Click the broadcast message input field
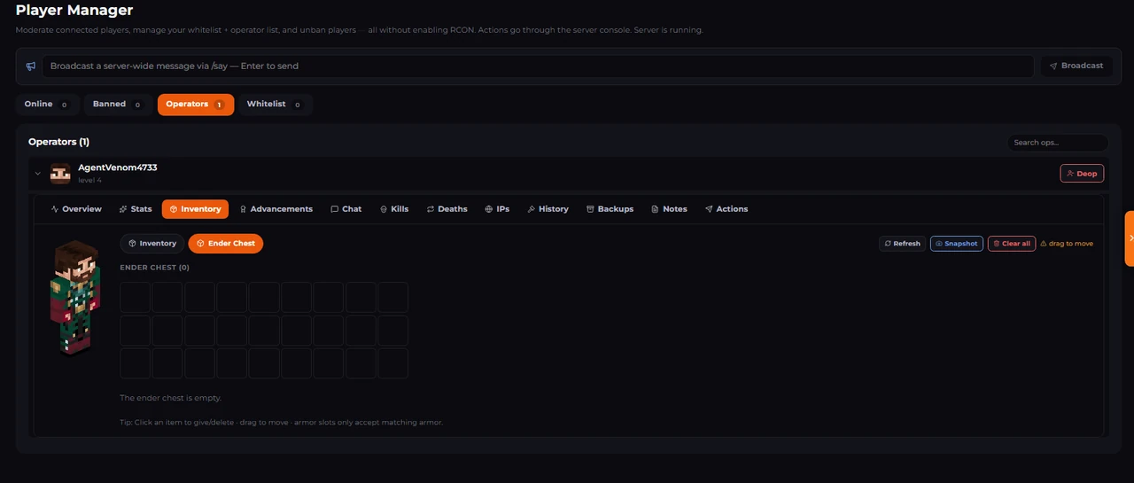Screen dimensions: 1134x483 [539, 66]
